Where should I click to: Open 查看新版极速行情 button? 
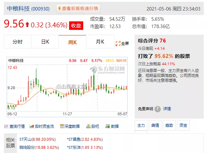78,8
